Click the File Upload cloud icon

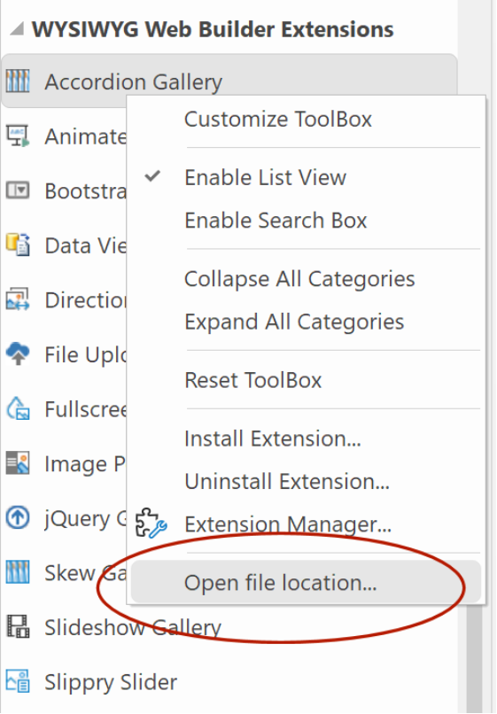pos(18,353)
